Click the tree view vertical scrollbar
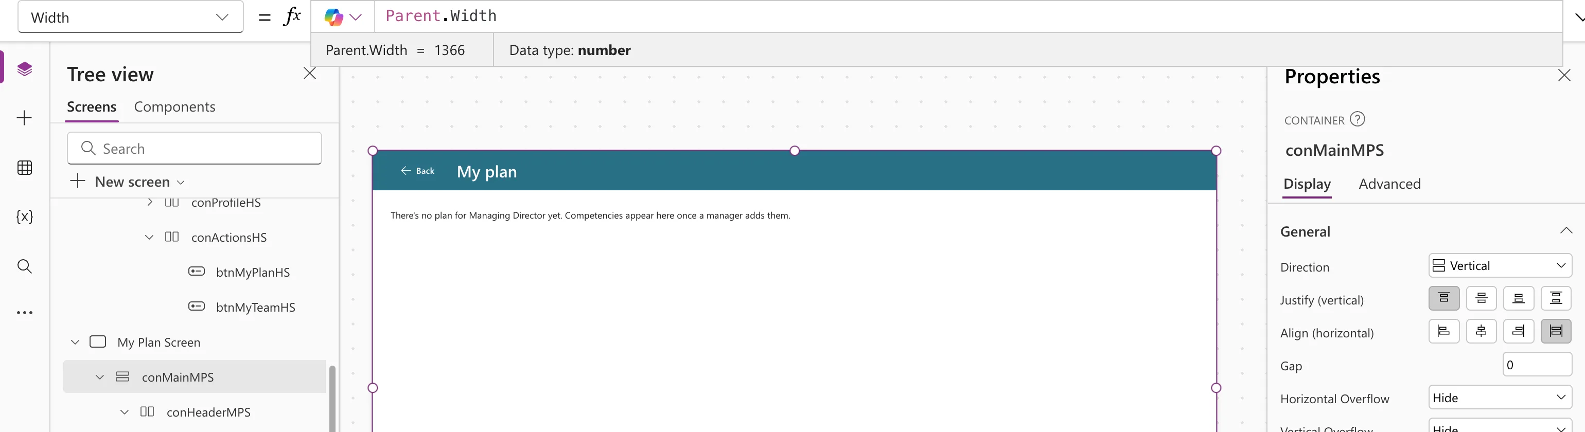The height and width of the screenshot is (432, 1585). pos(332,398)
